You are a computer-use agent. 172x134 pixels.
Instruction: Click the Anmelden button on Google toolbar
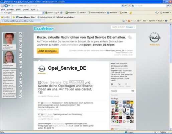coord(165,13)
